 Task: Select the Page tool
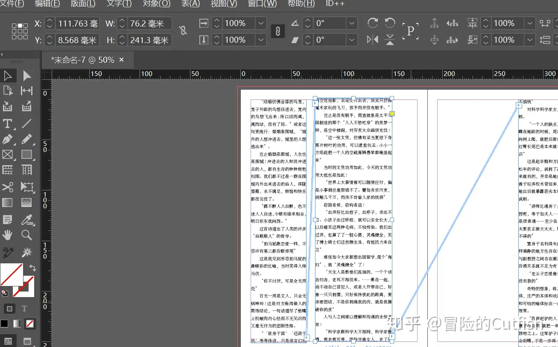pos(8,91)
